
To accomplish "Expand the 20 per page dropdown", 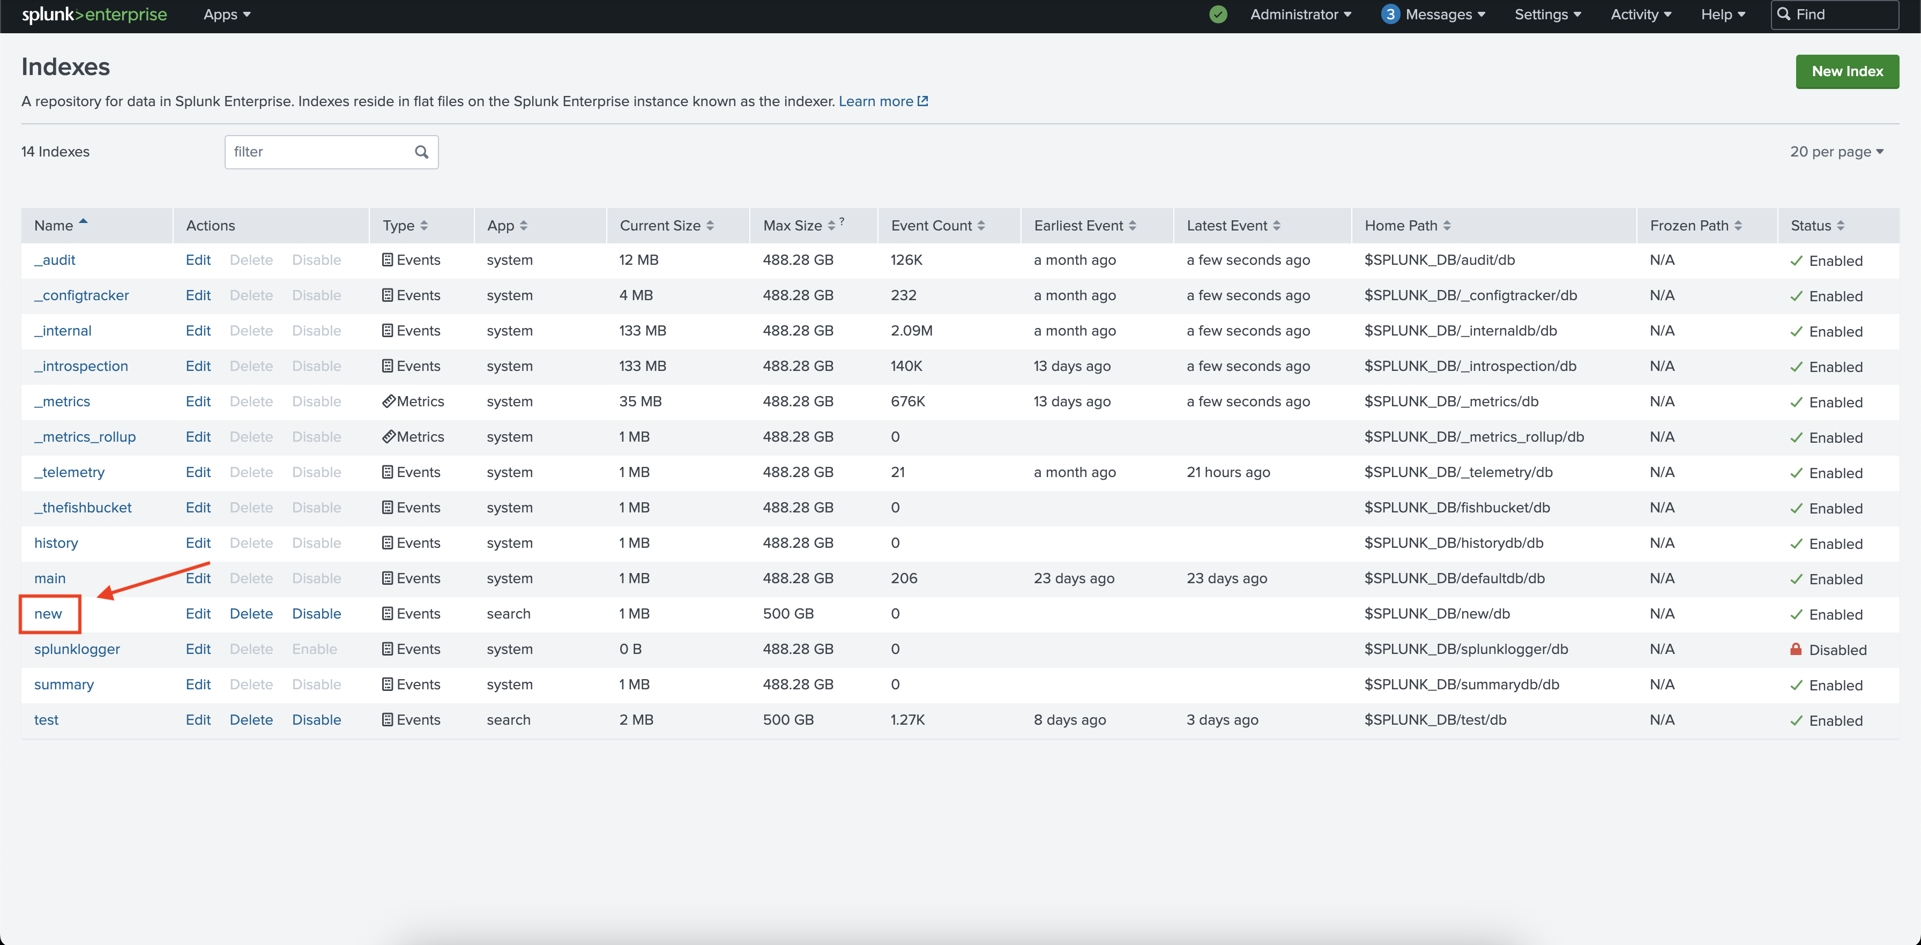I will pyautogui.click(x=1836, y=151).
